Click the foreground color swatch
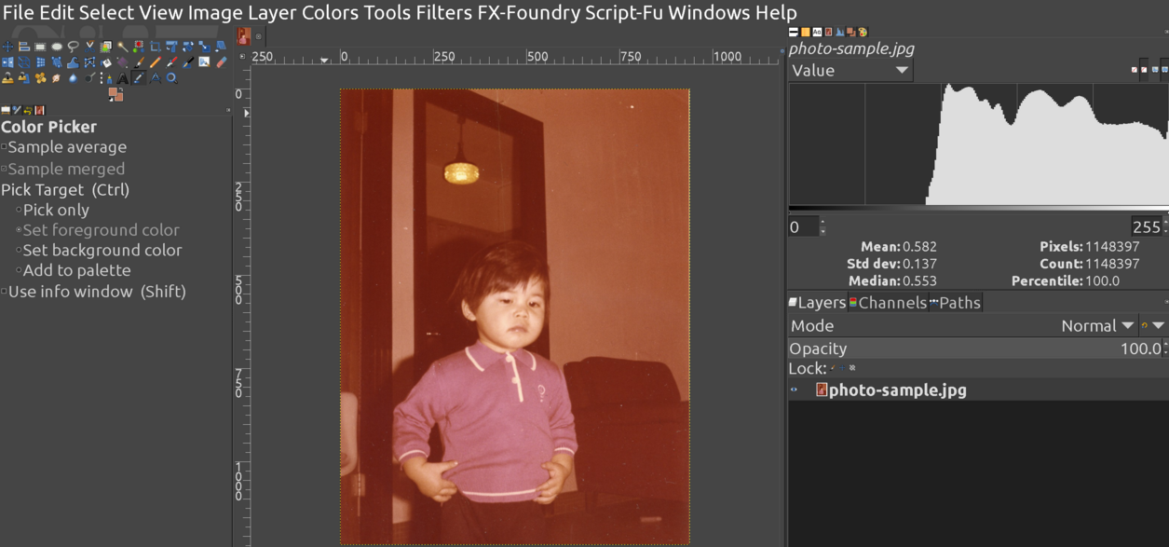 [113, 91]
